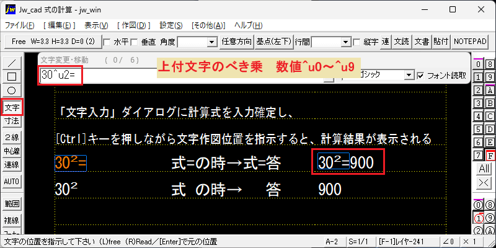Click the 文書 button
This screenshot has height=248, width=496.
pyautogui.click(x=422, y=42)
